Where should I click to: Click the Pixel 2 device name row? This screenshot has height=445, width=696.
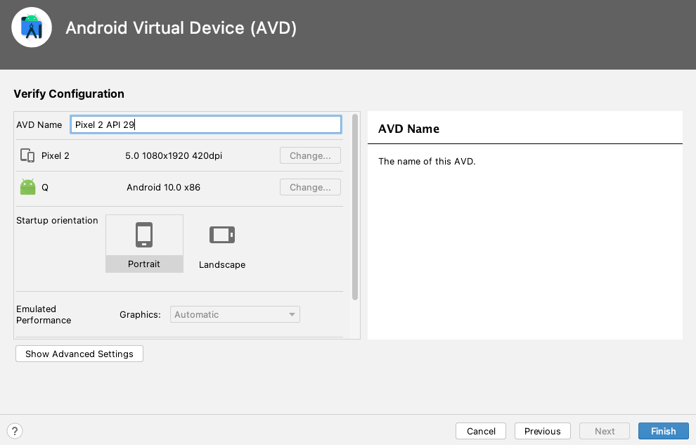click(179, 155)
